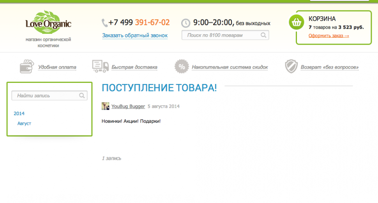
Task: Click the Love Organic logo
Action: [48, 22]
